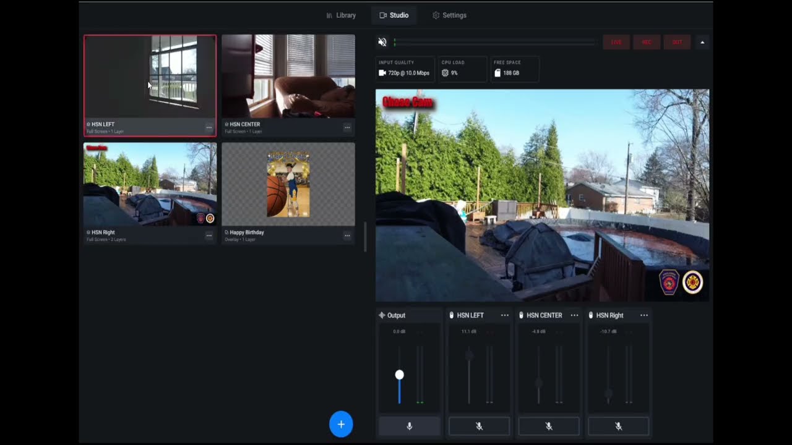Screen dimensions: 792x445
Task: Select the HSN Right shot thumbnail
Action: coord(150,184)
